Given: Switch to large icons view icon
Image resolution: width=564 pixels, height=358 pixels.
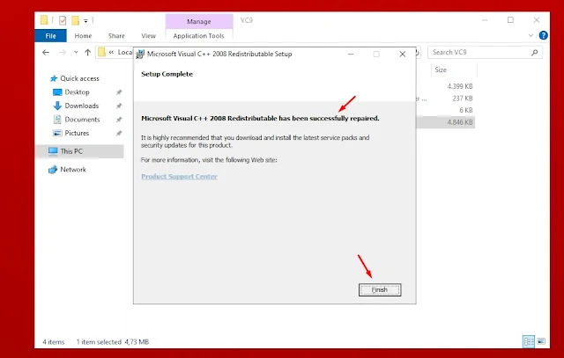Looking at the screenshot, I should point(541,341).
